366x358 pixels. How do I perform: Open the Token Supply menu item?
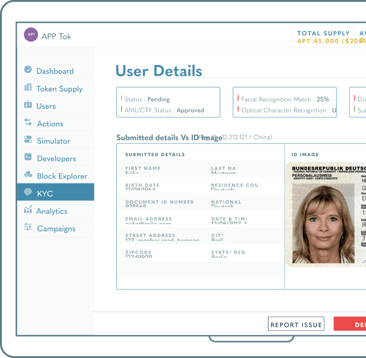click(59, 89)
